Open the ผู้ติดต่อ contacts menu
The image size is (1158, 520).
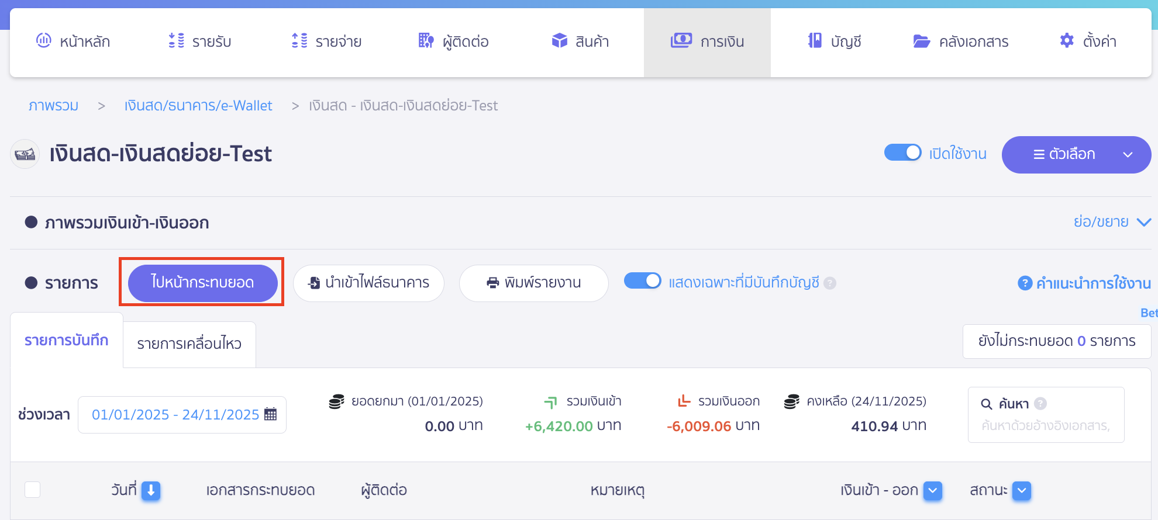tap(453, 41)
